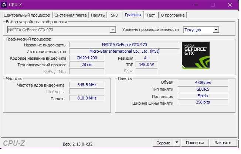Select the Память tab
Viewport: 241px width, 154px height.
pos(98,15)
